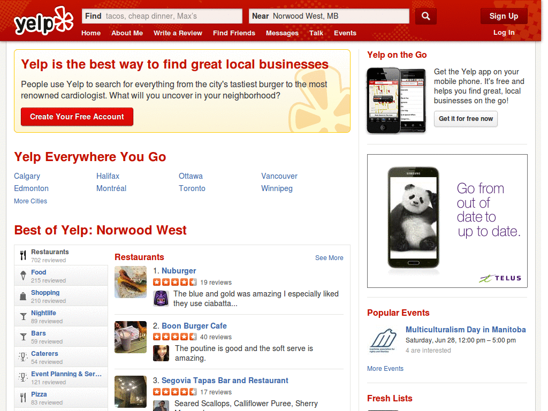
Task: Open the Messages menu item
Action: (x=282, y=33)
